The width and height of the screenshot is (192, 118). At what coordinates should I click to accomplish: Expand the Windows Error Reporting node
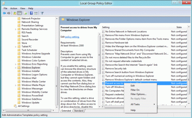[16, 64]
